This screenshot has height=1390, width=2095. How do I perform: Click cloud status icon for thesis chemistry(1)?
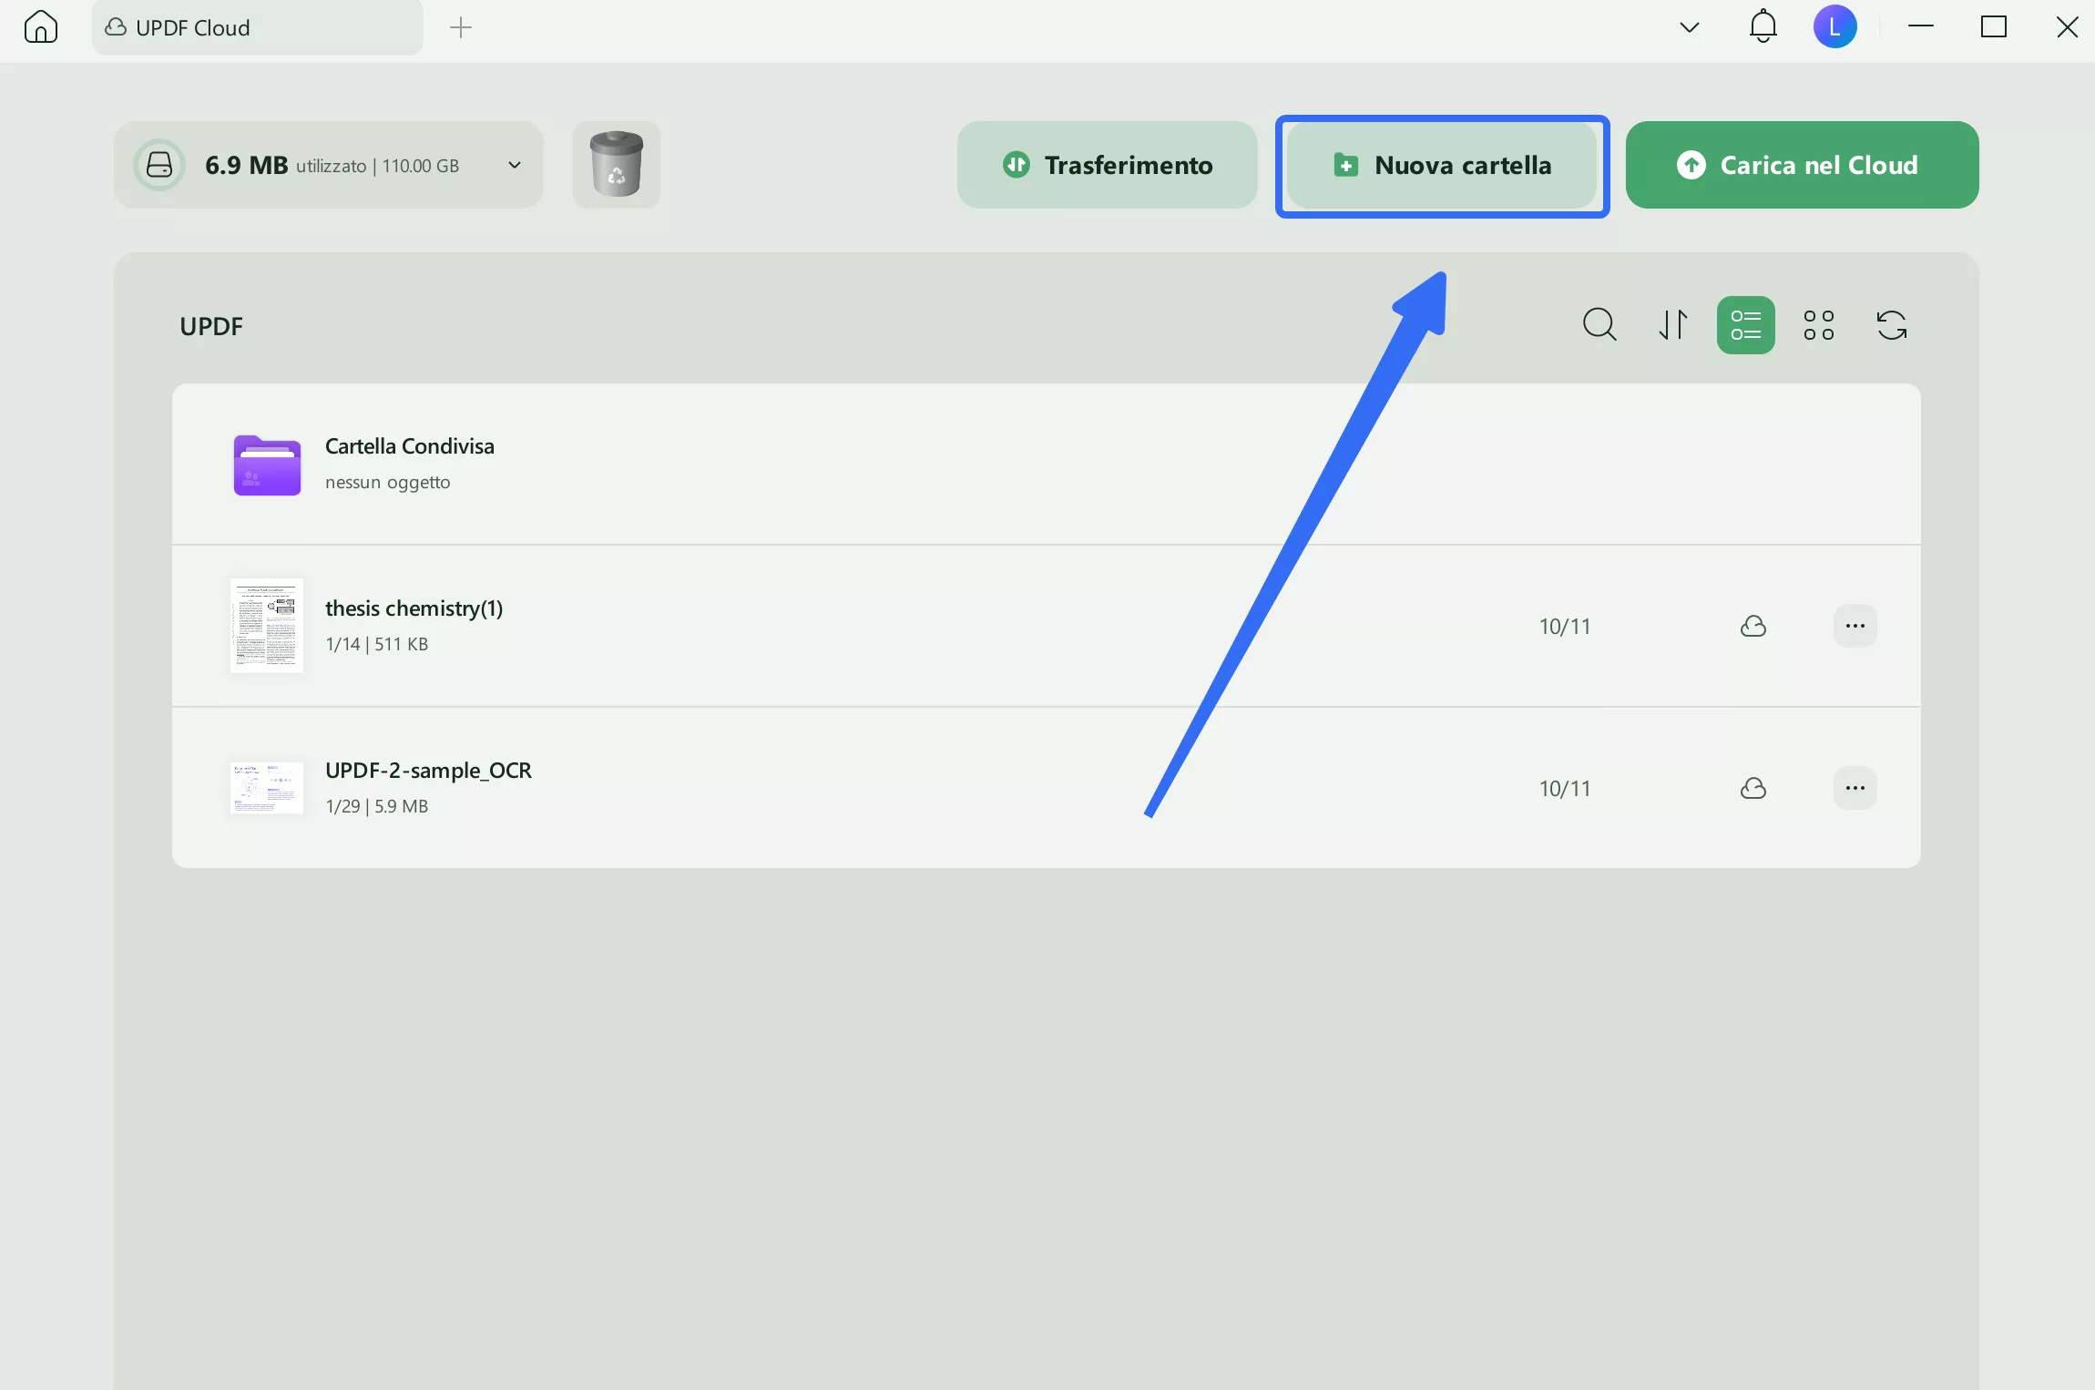[x=1753, y=627]
